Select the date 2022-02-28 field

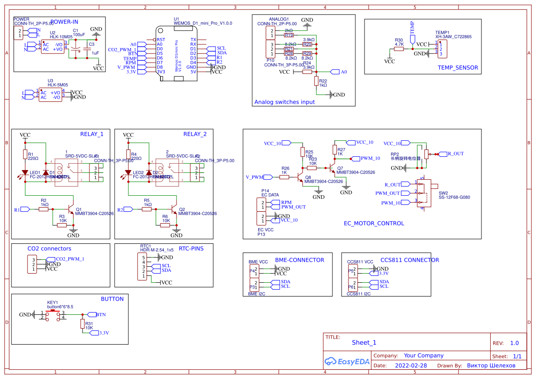pyautogui.click(x=410, y=366)
